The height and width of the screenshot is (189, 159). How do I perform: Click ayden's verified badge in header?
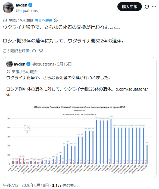[30, 5]
